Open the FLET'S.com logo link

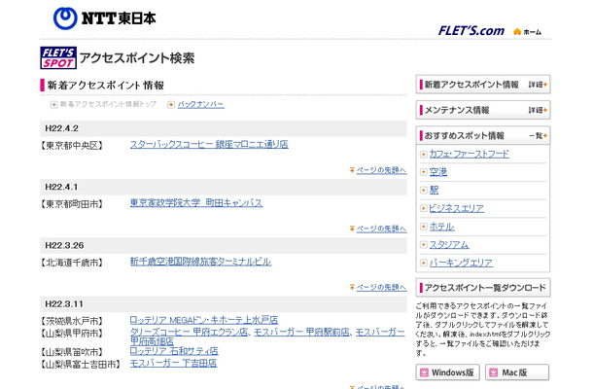[x=471, y=31]
